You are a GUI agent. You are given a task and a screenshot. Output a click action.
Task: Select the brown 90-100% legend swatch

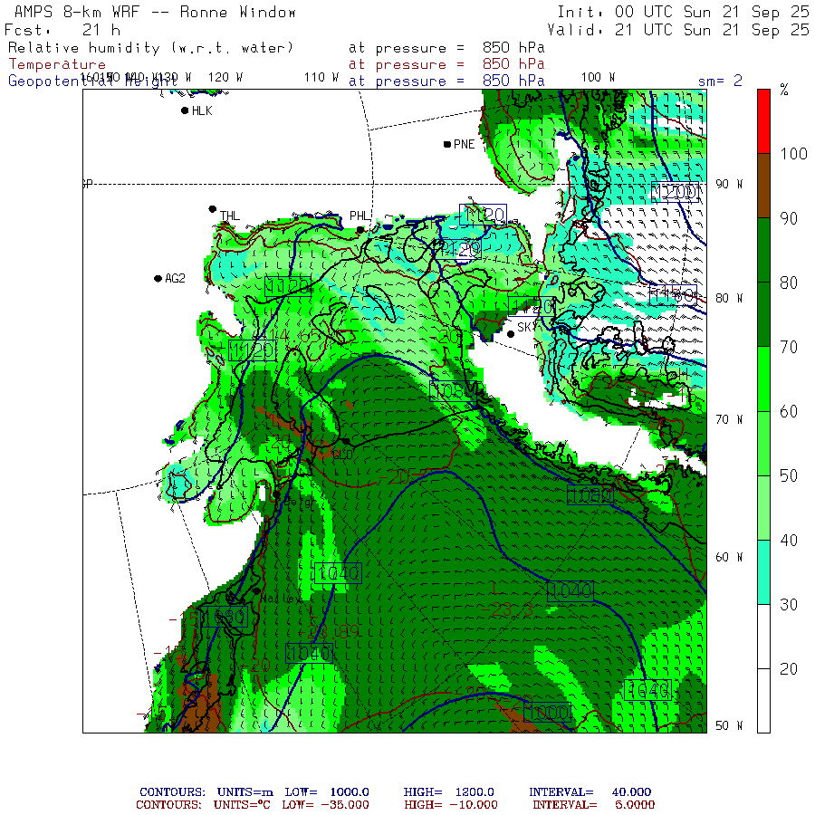[763, 186]
